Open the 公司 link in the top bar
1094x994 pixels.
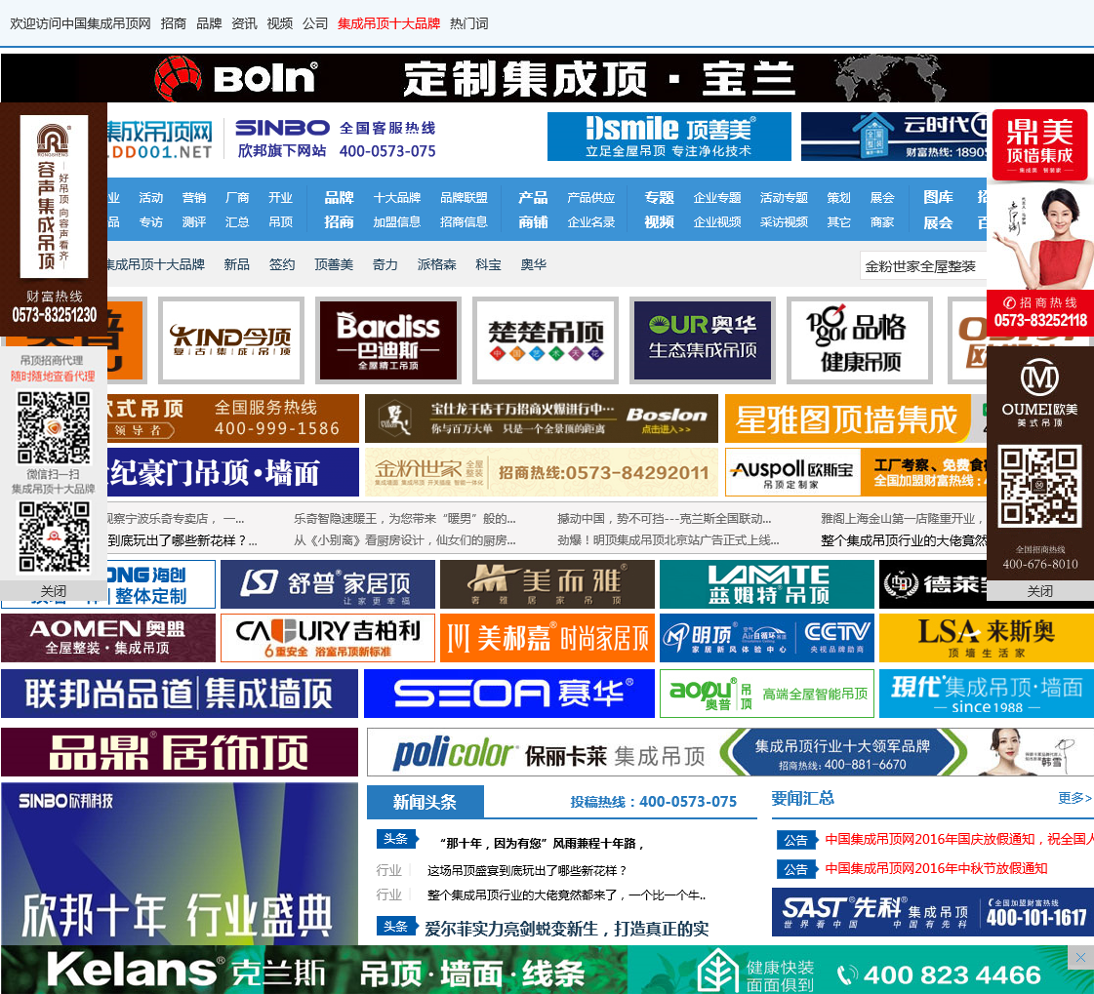pyautogui.click(x=315, y=23)
